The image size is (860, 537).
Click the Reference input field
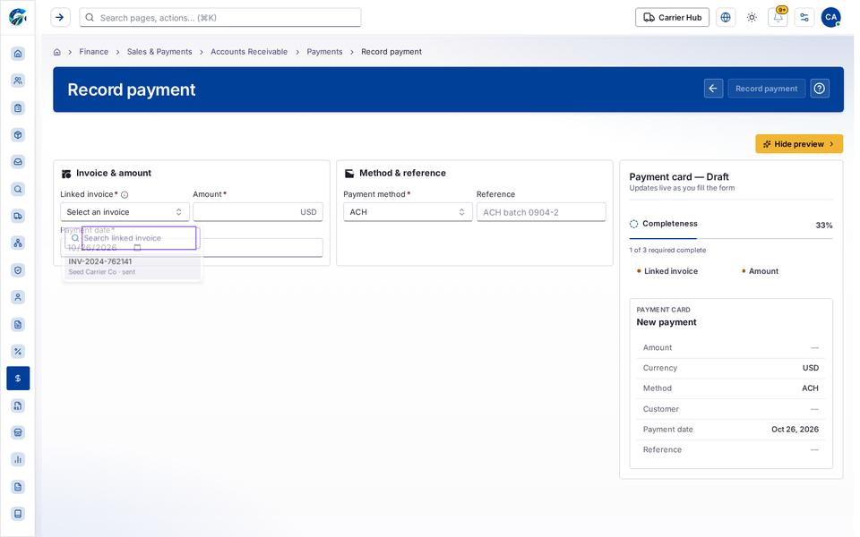pyautogui.click(x=541, y=212)
